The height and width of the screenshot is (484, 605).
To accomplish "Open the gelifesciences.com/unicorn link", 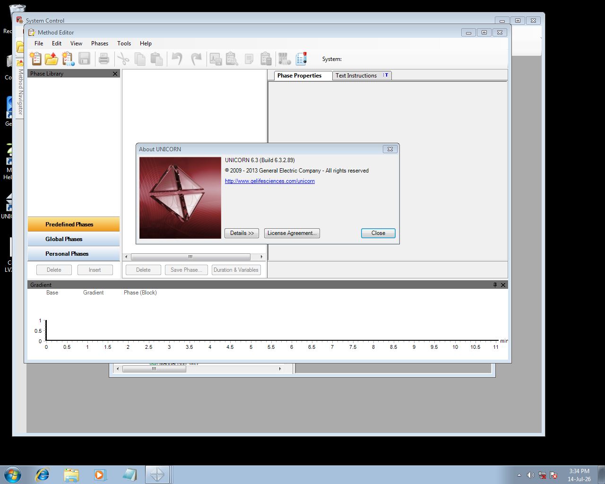I will pos(270,181).
